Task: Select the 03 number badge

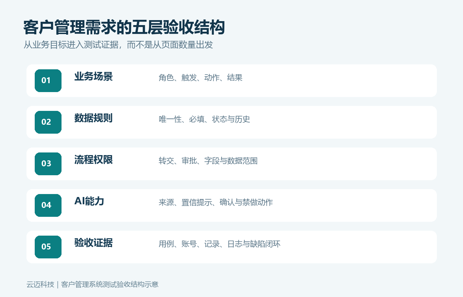Action: (x=48, y=164)
